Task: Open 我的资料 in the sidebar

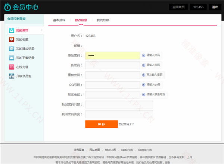Action: coord(25,30)
